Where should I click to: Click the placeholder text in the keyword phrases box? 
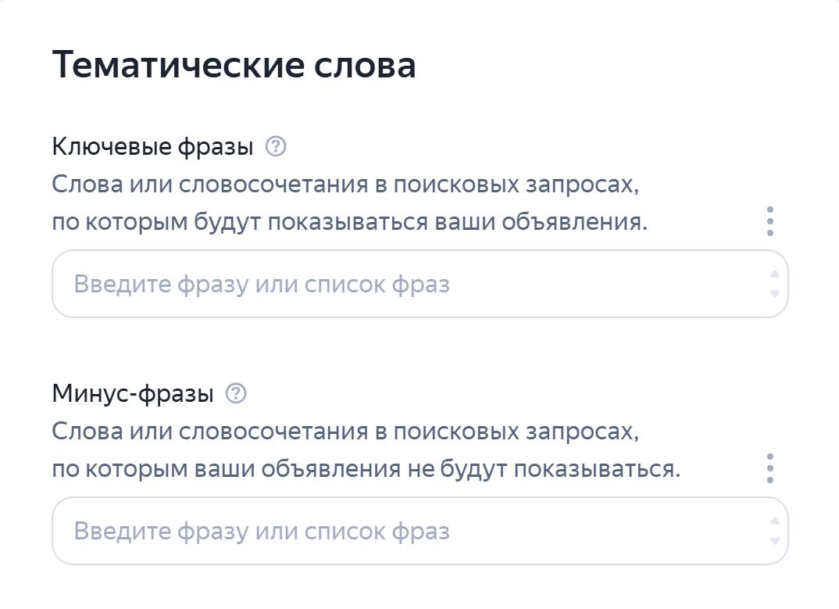tap(262, 285)
